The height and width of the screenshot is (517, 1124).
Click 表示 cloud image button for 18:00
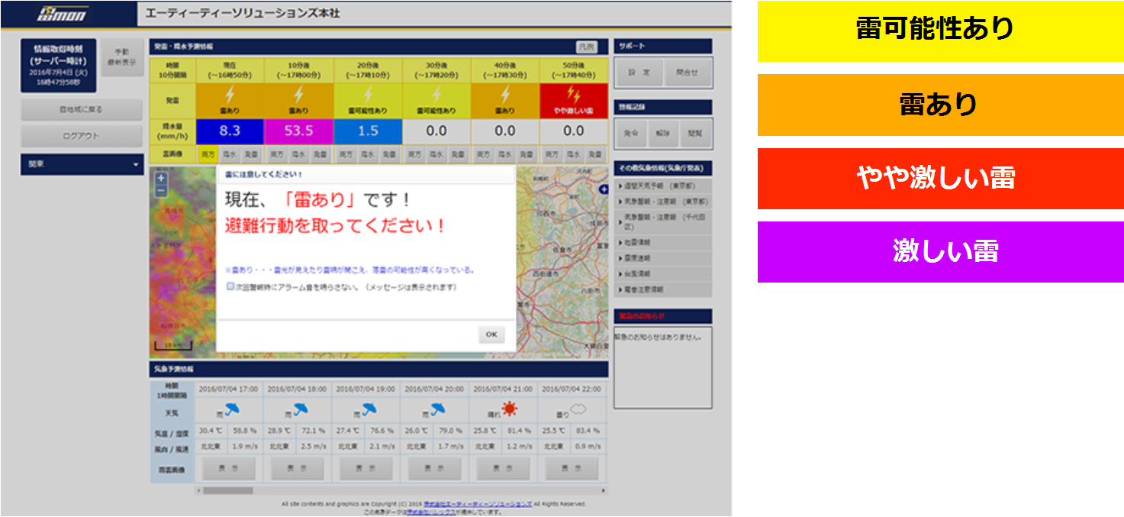click(x=298, y=468)
